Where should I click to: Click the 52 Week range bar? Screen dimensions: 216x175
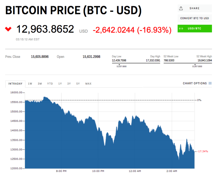[x=188, y=63]
